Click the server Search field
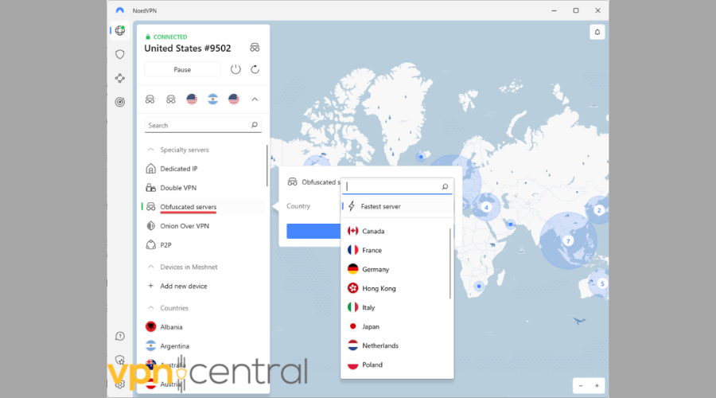Viewport: 716px width, 398px height. (x=203, y=125)
